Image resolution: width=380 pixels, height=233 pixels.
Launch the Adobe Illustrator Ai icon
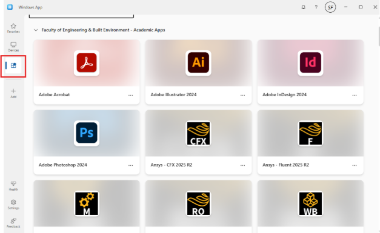point(198,63)
